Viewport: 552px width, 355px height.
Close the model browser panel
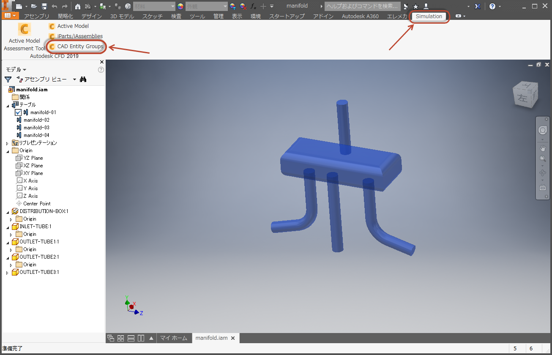(x=101, y=62)
